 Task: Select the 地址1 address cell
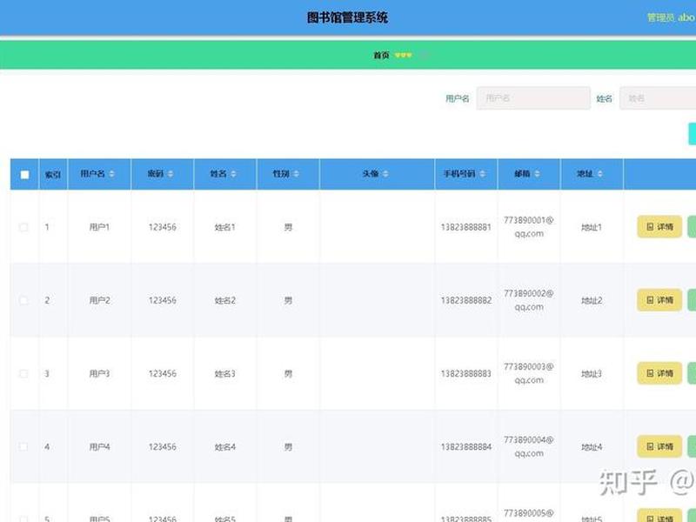(x=592, y=227)
